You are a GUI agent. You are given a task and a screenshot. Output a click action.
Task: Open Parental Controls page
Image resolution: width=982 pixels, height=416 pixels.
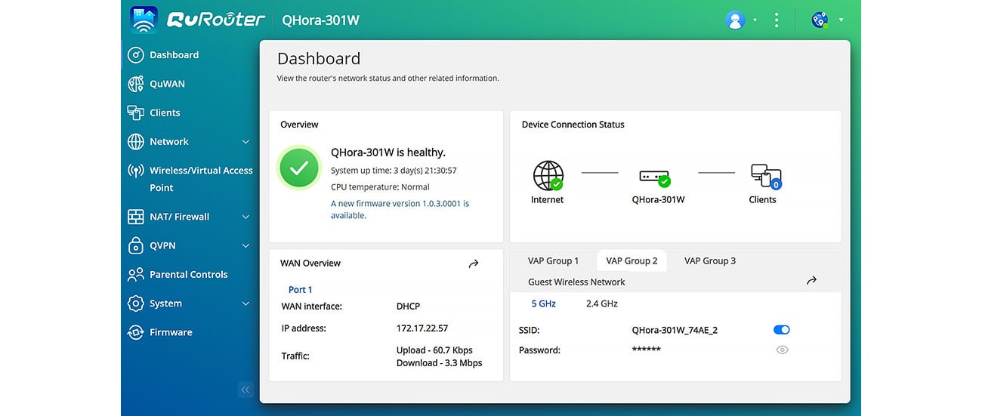(189, 274)
